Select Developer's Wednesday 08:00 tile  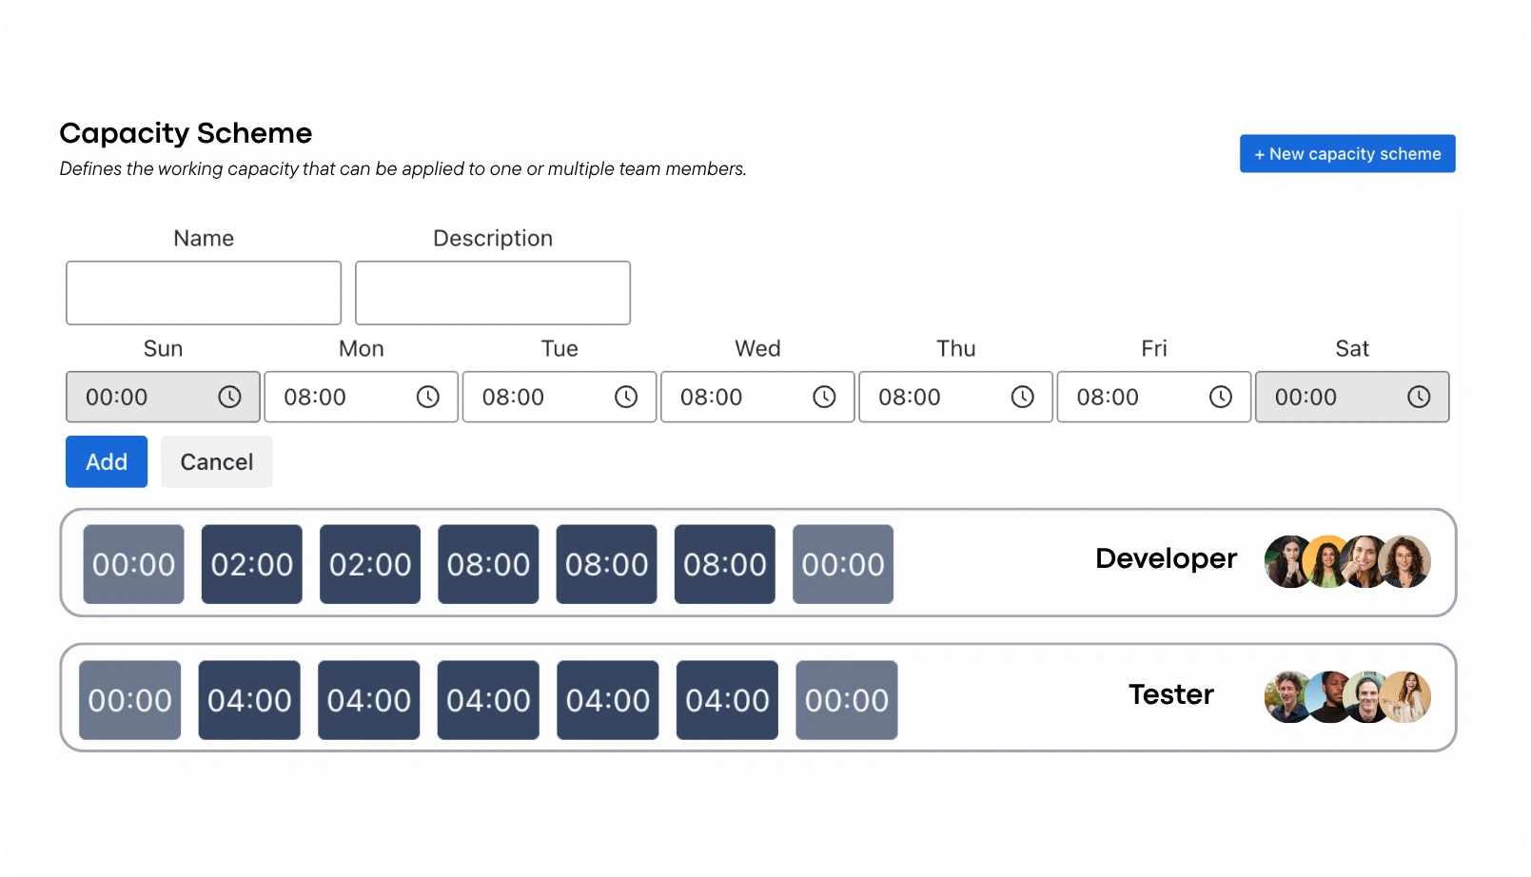click(x=488, y=564)
